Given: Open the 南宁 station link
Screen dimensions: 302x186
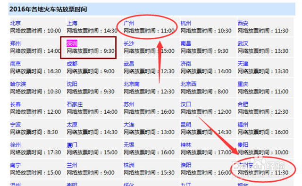Looking at the screenshot, I should (x=16, y=165).
